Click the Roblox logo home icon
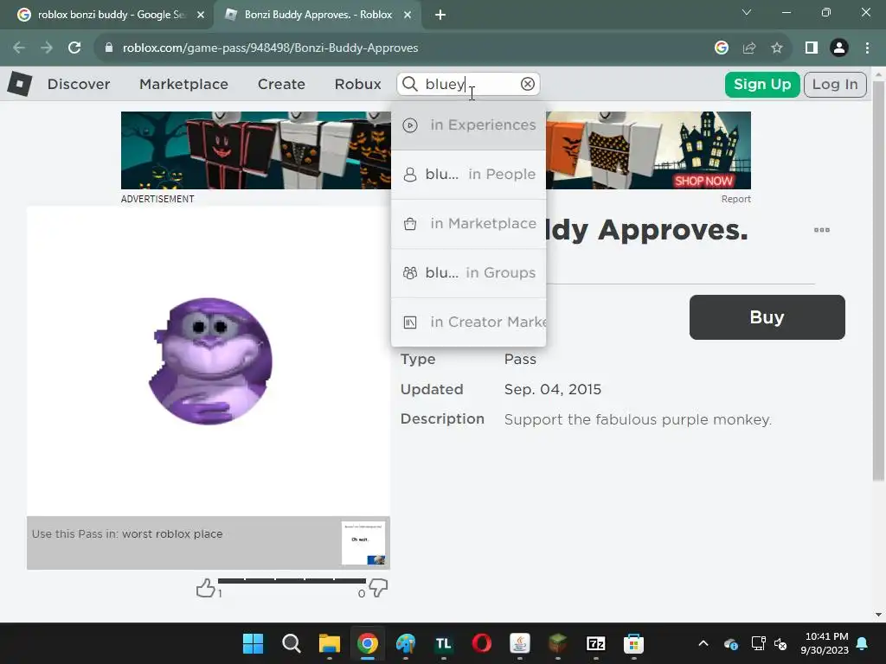The image size is (886, 664). [x=20, y=84]
